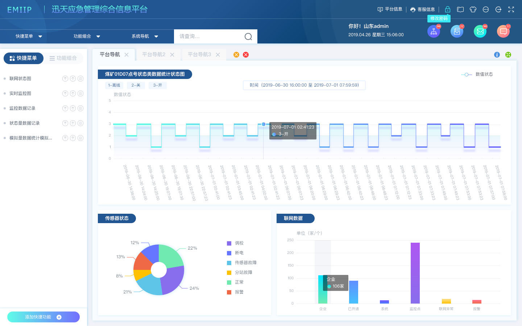Click the time range box above chart
Viewport: 522px width, 326px height.
[304, 85]
